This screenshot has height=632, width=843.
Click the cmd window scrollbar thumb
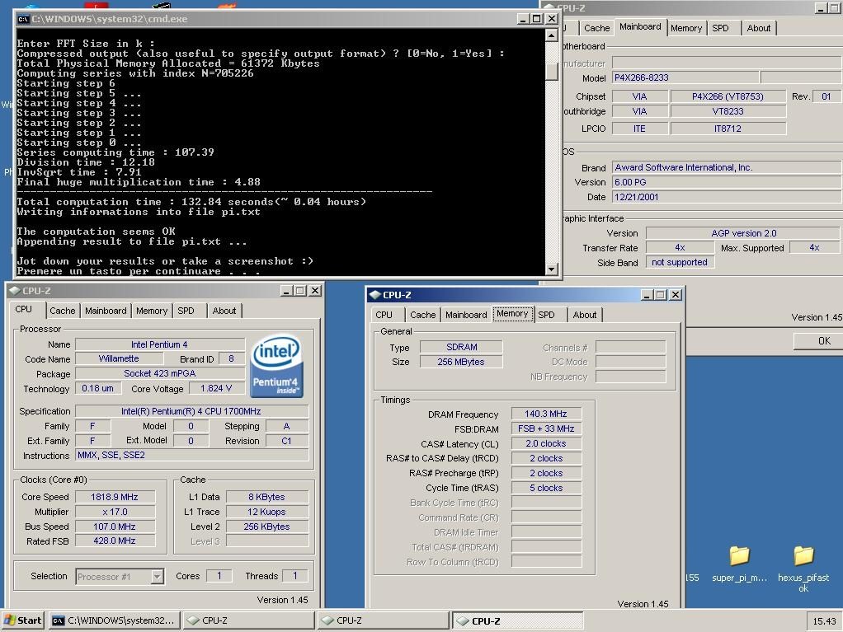point(551,70)
